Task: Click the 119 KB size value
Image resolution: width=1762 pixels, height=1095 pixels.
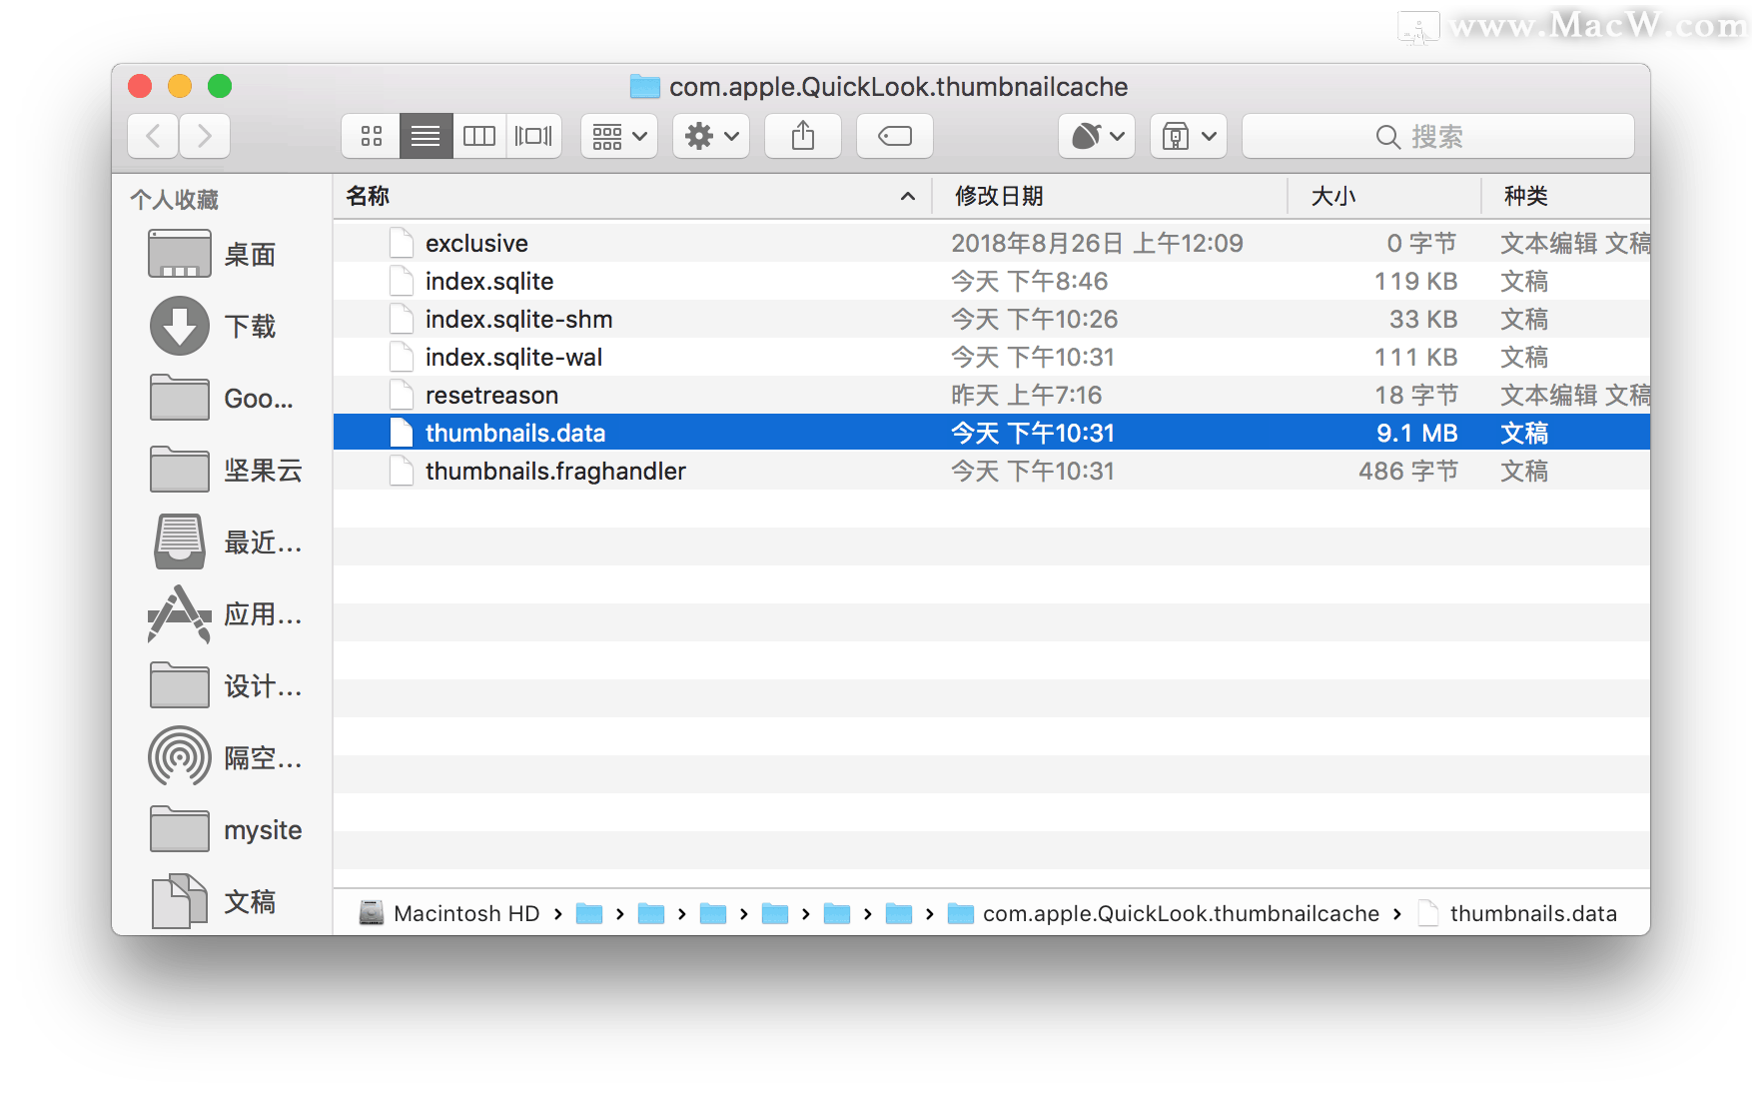Action: tap(1415, 281)
